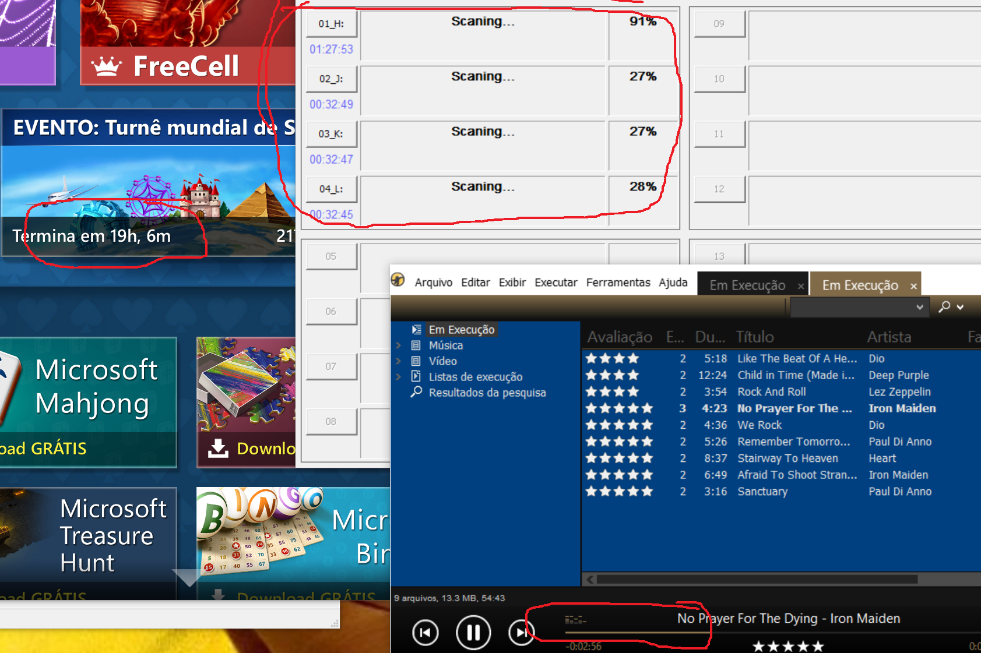Open the Executar menu
This screenshot has width=981, height=653.
(x=556, y=283)
